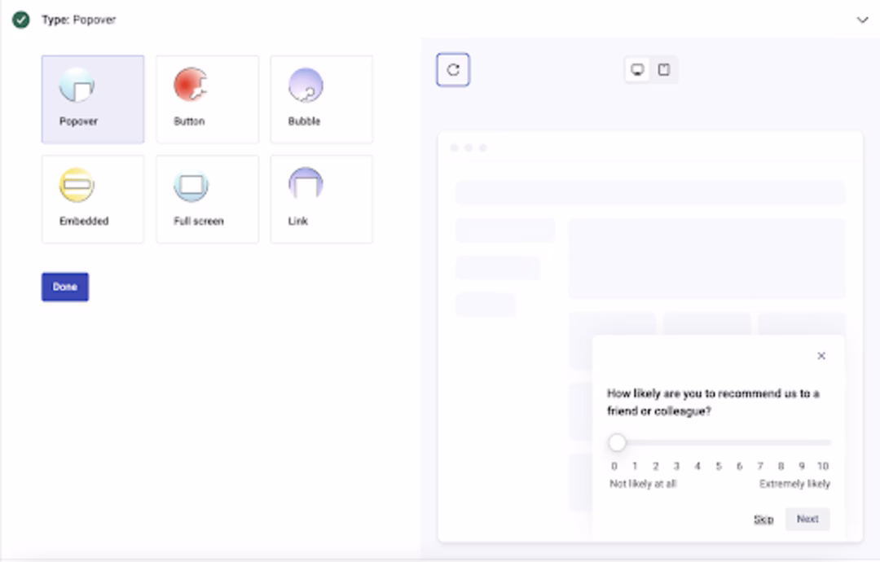Switch preview to tablet view
The image size is (880, 562).
pos(664,69)
